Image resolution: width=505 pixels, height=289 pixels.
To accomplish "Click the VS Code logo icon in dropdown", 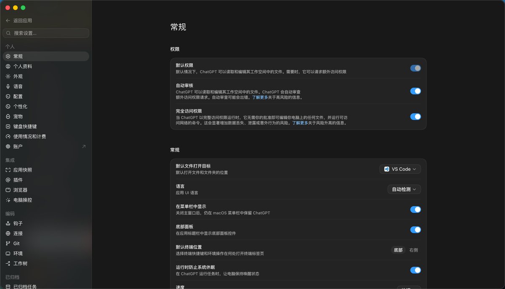I will point(387,169).
